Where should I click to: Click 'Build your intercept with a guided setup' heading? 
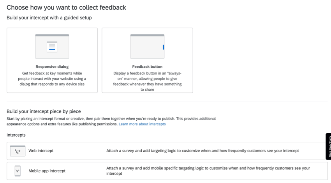pyautogui.click(x=49, y=18)
